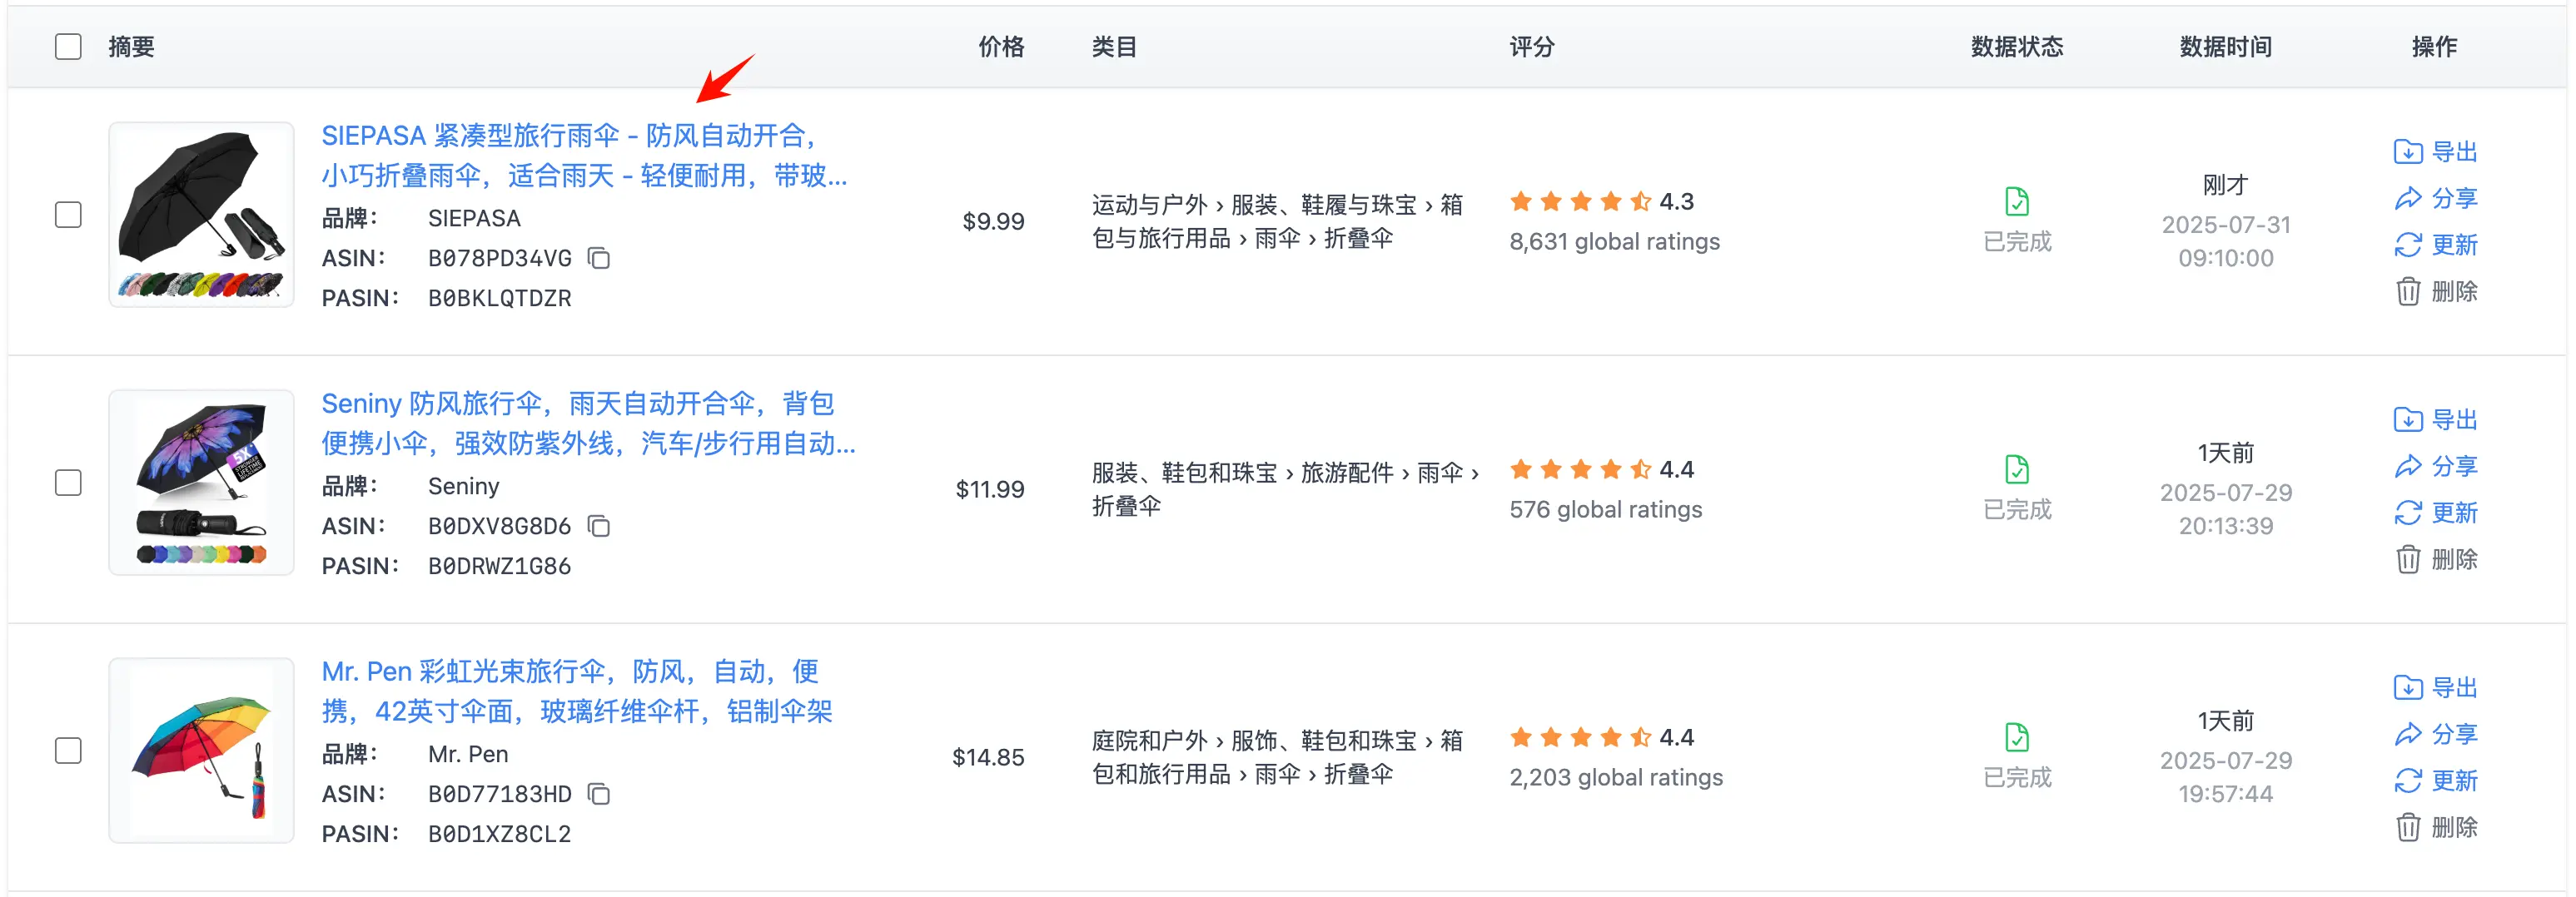Click the 8,631 global ratings text
Image resolution: width=2576 pixels, height=897 pixels.
1614,242
